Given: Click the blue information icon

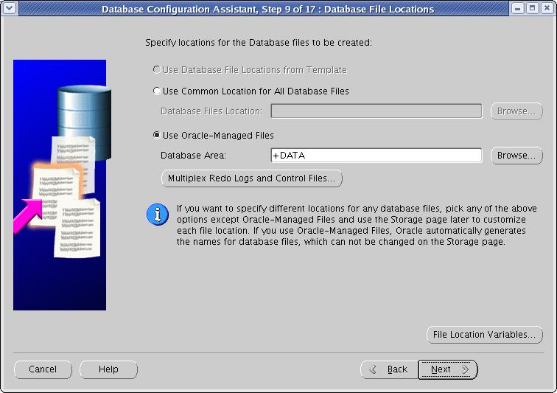Looking at the screenshot, I should click(158, 215).
